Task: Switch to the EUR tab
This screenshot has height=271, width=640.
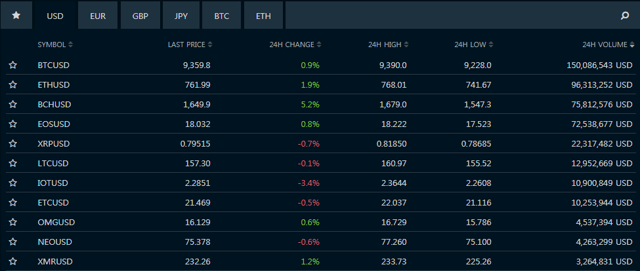Action: tap(98, 16)
